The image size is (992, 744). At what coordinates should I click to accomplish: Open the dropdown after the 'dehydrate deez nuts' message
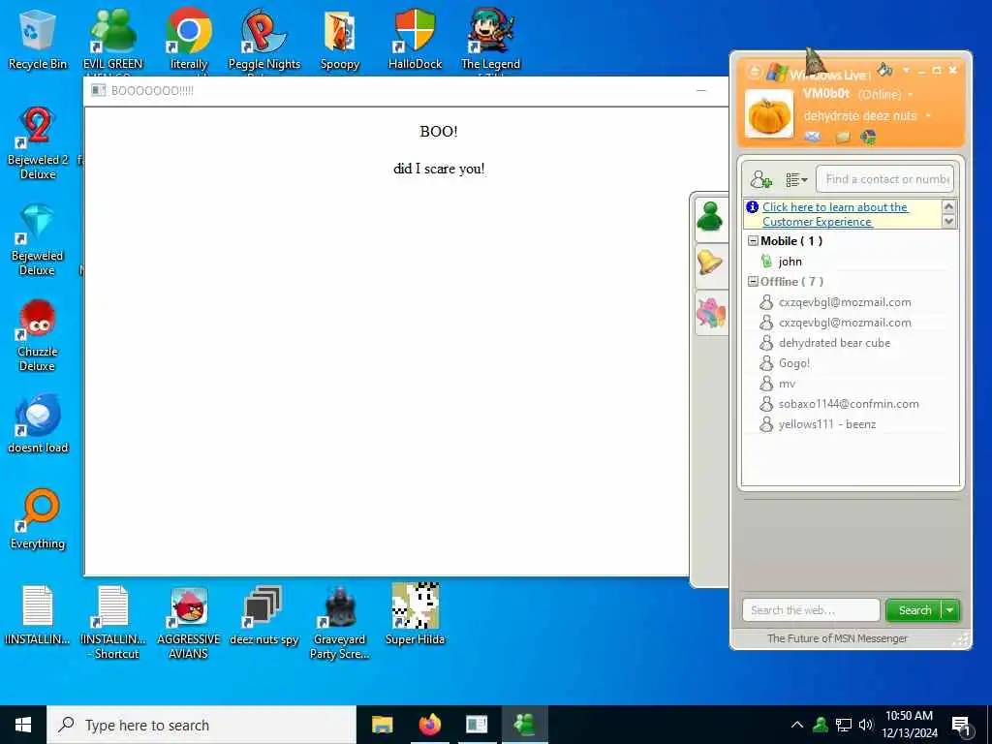(927, 116)
